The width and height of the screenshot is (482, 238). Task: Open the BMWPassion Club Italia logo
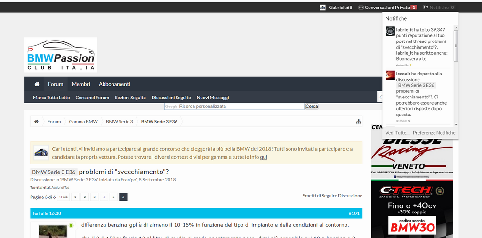[x=61, y=55]
